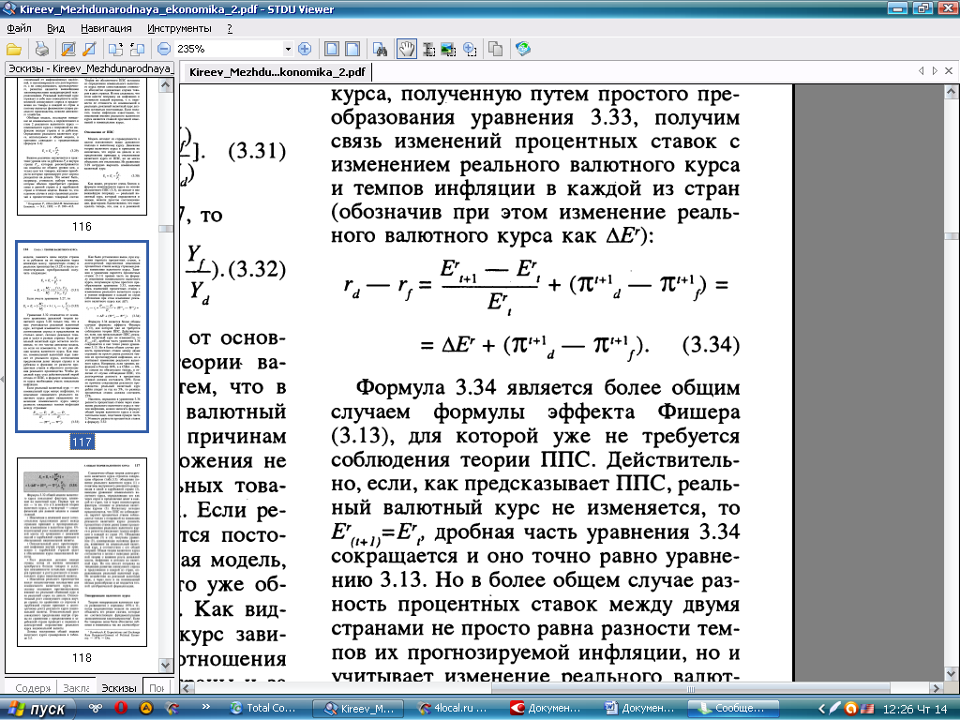Viewport: 960px width, 720px height.
Task: Select the image selection tool
Action: (x=449, y=49)
